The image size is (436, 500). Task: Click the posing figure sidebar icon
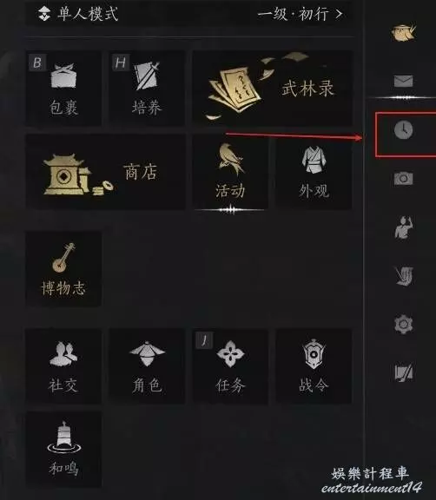404,227
